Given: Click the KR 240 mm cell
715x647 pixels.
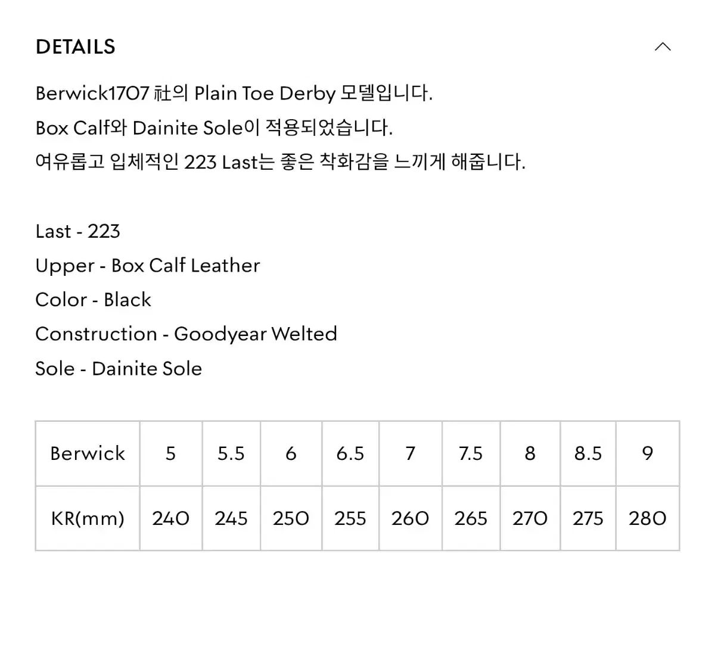Looking at the screenshot, I should pyautogui.click(x=171, y=518).
